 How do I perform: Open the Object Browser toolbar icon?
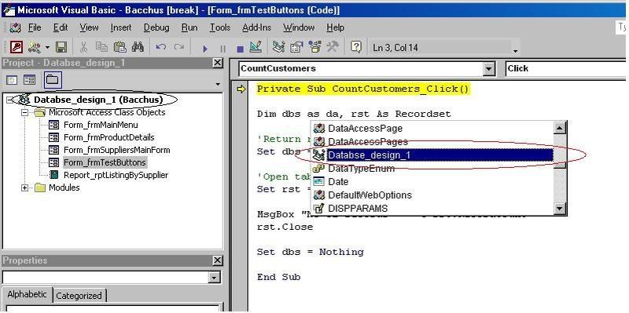(315, 48)
